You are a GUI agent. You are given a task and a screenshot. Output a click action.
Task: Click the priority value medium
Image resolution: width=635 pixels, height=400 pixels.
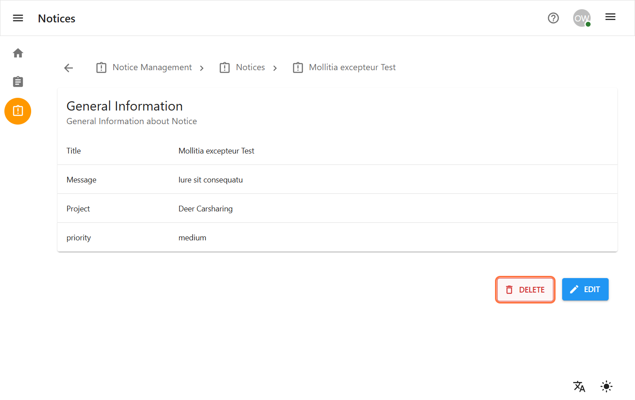pyautogui.click(x=192, y=238)
